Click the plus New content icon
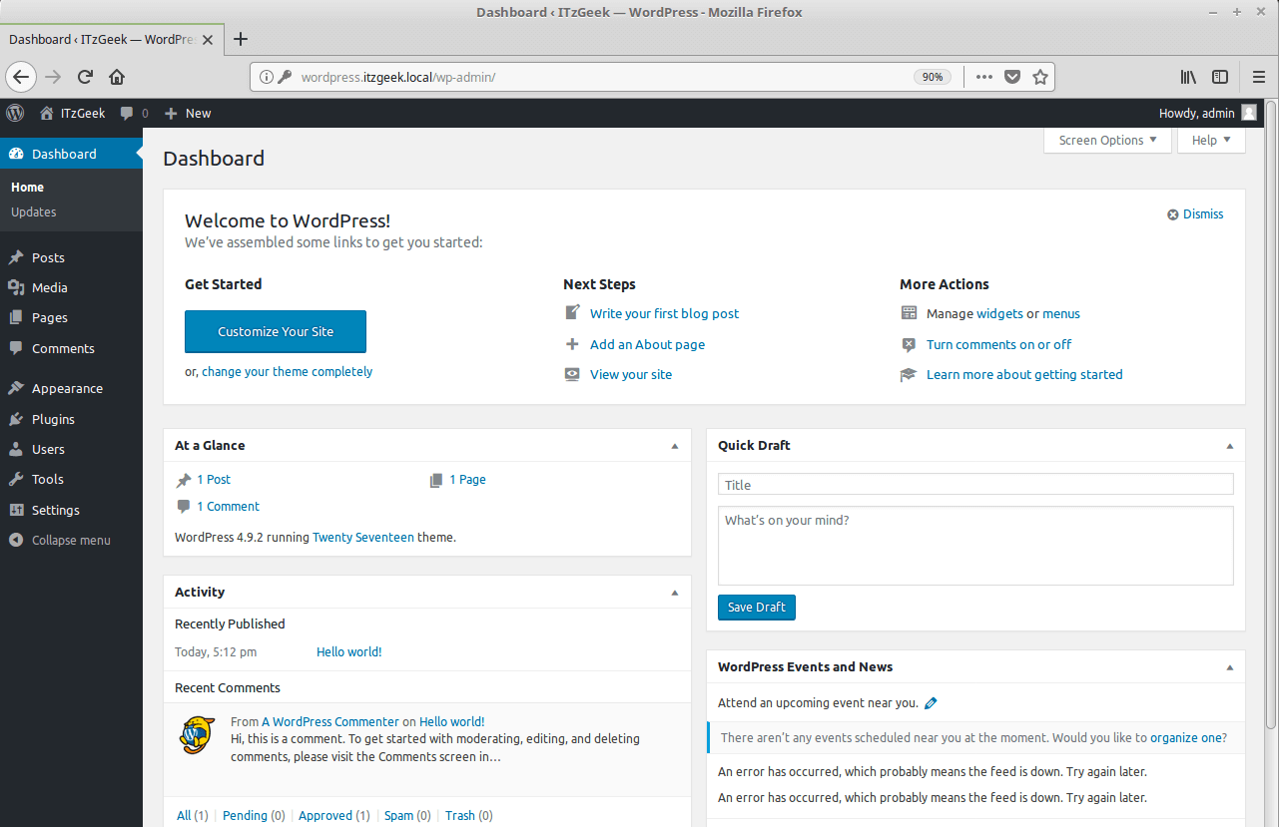Image resolution: width=1279 pixels, height=827 pixels. [171, 114]
